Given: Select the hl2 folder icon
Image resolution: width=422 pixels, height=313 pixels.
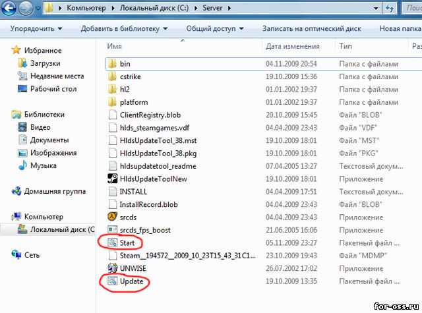Looking at the screenshot, I should (112, 89).
